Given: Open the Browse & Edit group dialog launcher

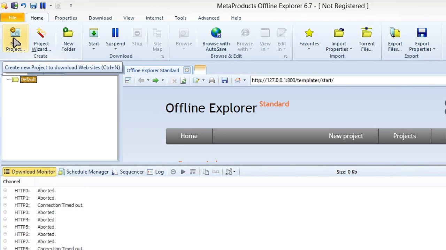Looking at the screenshot, I should click(x=286, y=57).
